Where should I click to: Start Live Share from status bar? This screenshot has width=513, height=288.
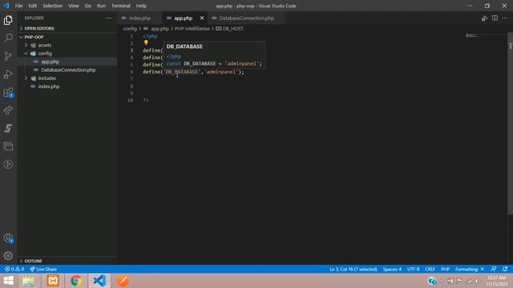click(43, 269)
